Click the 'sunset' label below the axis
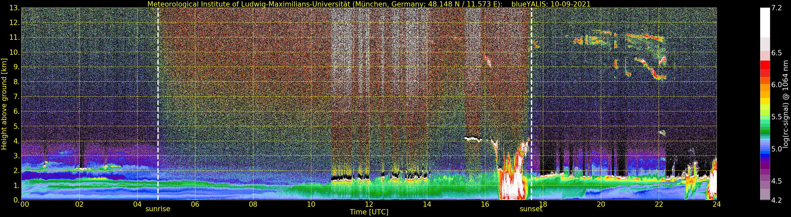This screenshot has width=791, height=217. tap(531, 209)
